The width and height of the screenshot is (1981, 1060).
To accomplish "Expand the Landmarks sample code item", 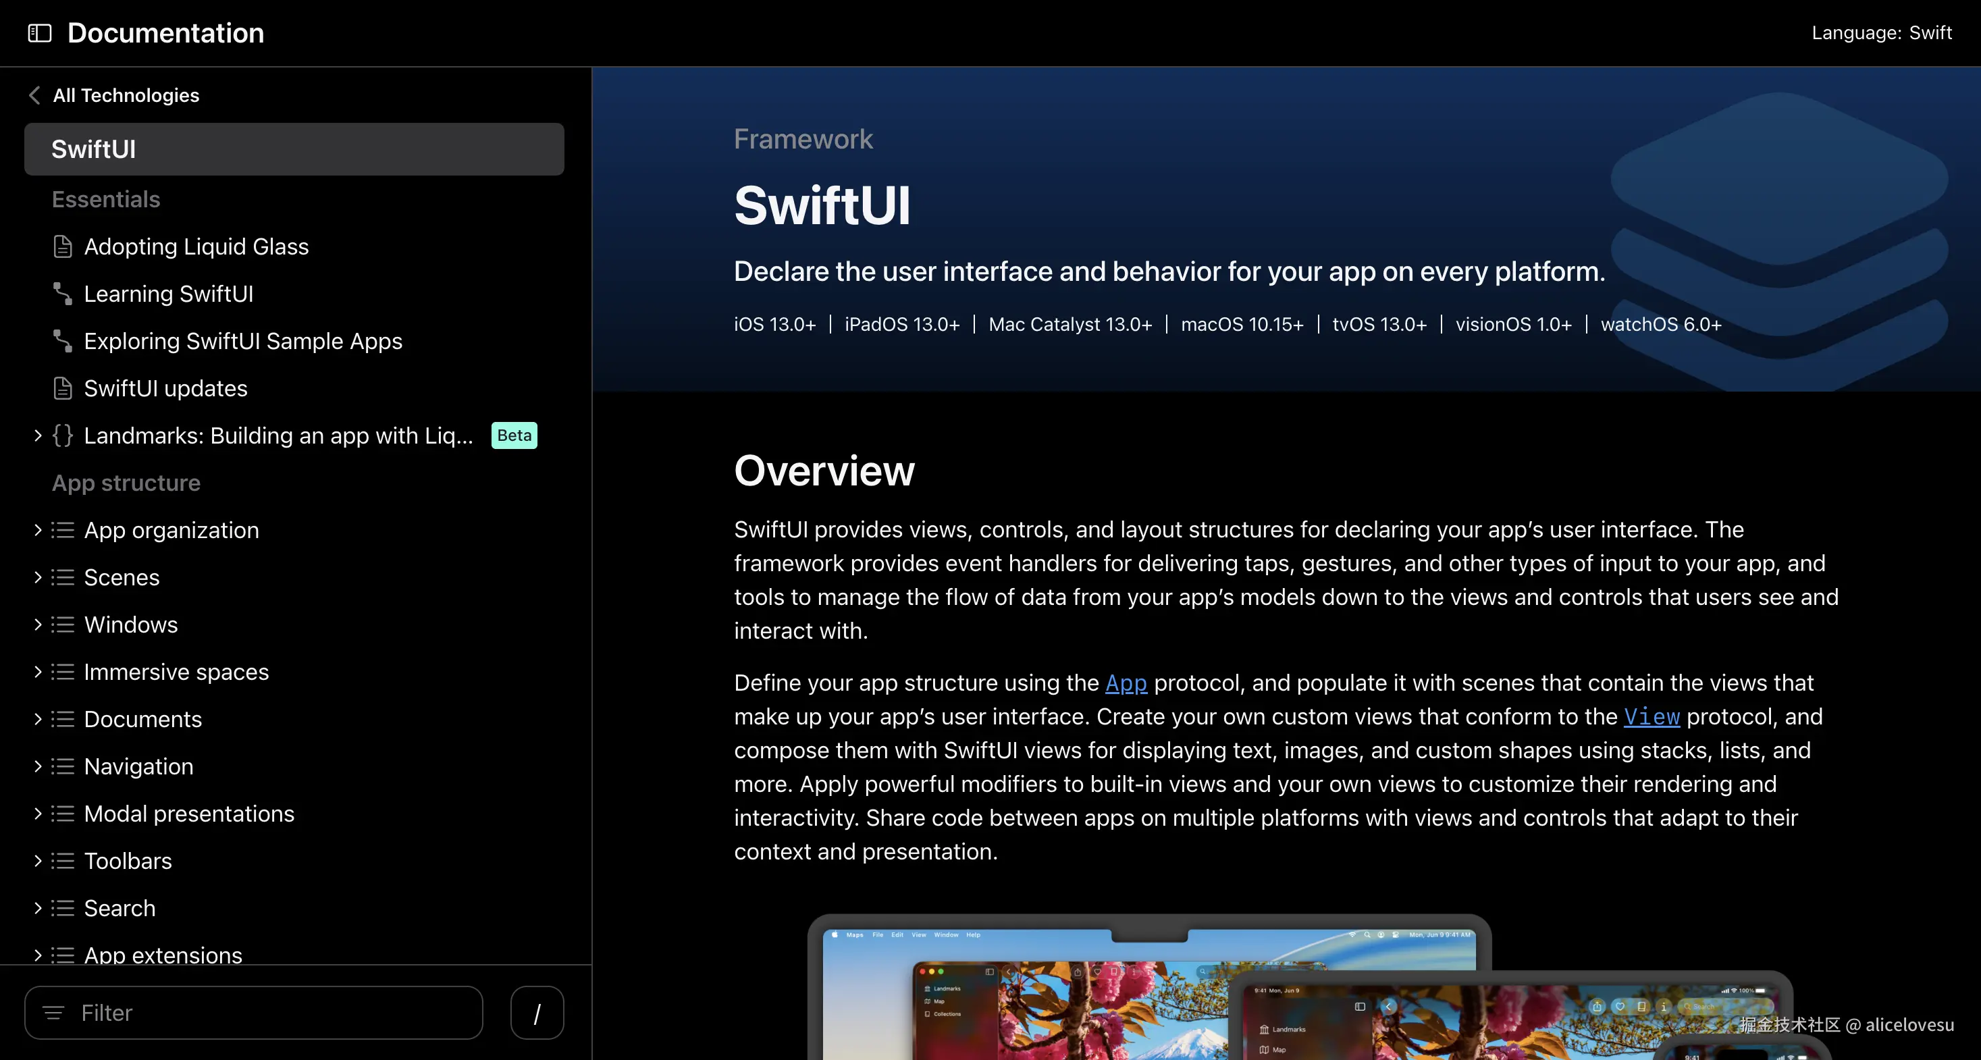I will (x=38, y=435).
